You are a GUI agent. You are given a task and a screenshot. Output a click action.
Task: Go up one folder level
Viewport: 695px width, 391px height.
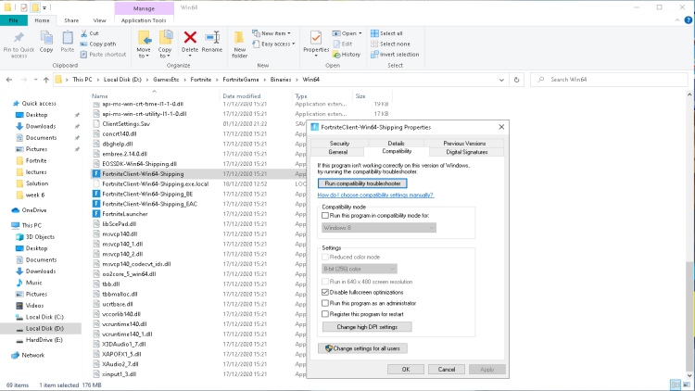click(46, 80)
